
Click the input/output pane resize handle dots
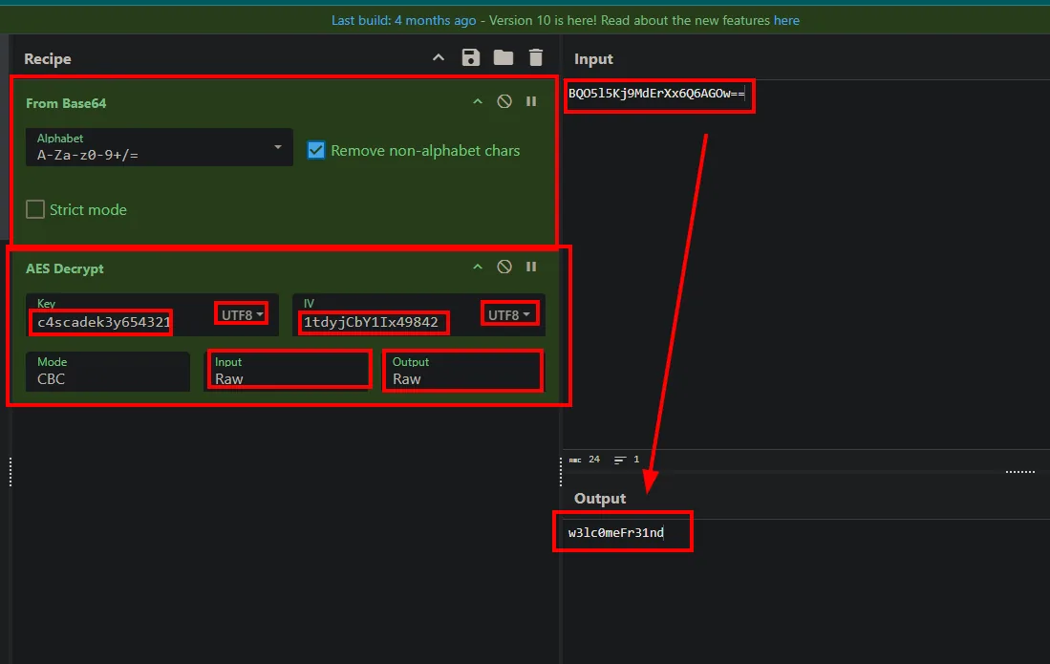click(x=1019, y=472)
